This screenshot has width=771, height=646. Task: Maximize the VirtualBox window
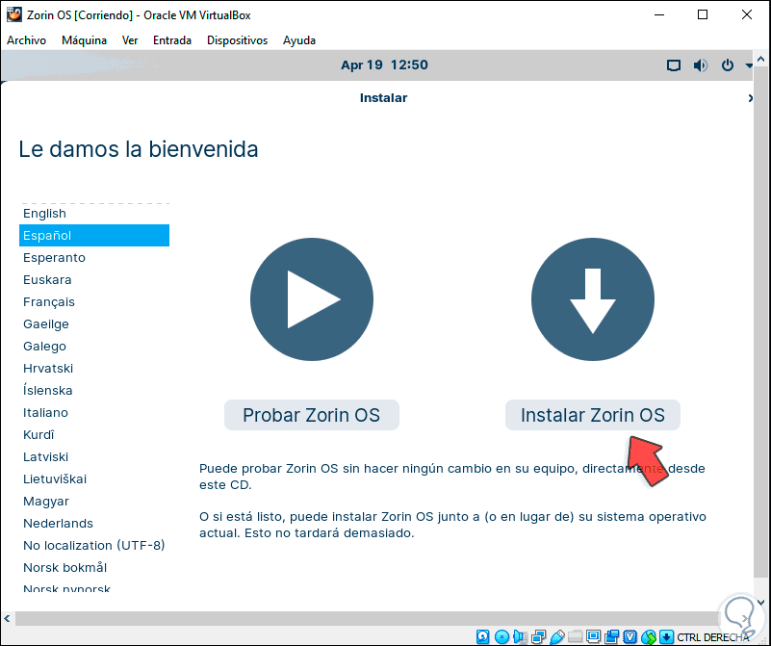click(x=703, y=14)
